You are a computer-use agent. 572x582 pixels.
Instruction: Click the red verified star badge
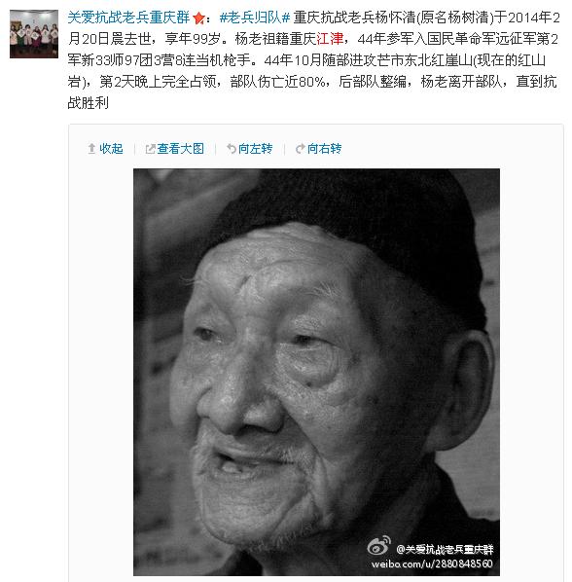coord(199,18)
